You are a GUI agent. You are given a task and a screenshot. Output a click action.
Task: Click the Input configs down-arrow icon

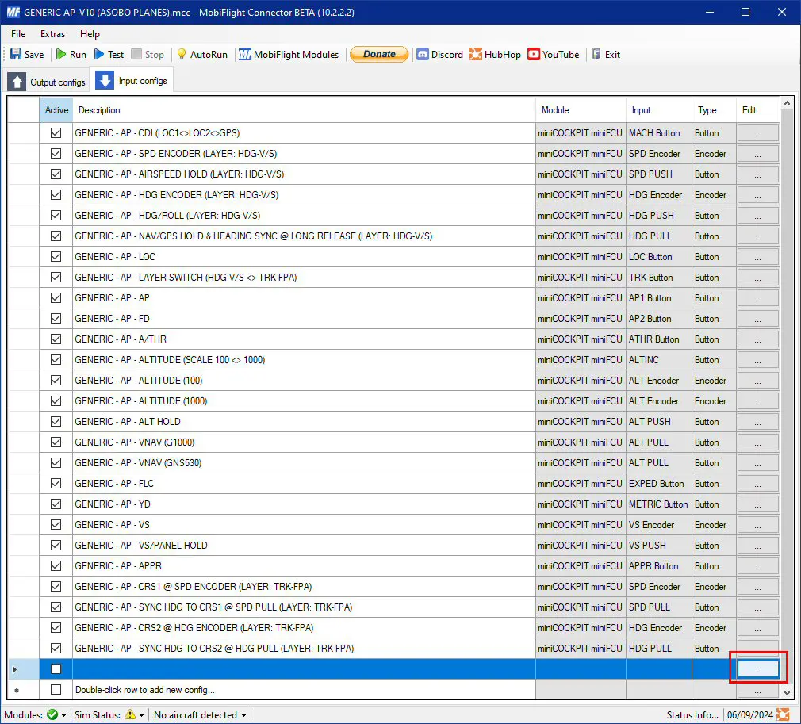tap(104, 80)
